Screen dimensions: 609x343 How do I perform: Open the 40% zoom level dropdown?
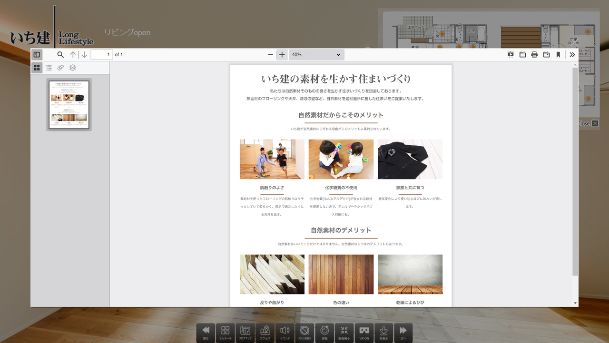click(x=316, y=55)
